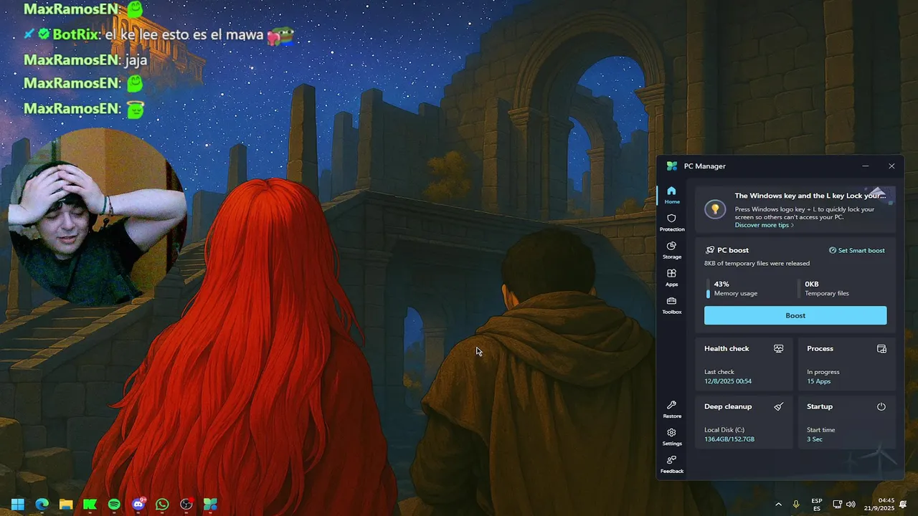Open volume speaker tray icon
The width and height of the screenshot is (918, 516).
[851, 505]
